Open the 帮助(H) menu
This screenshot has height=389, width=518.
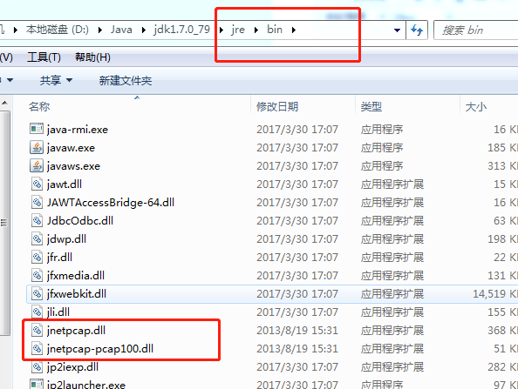[x=92, y=57]
